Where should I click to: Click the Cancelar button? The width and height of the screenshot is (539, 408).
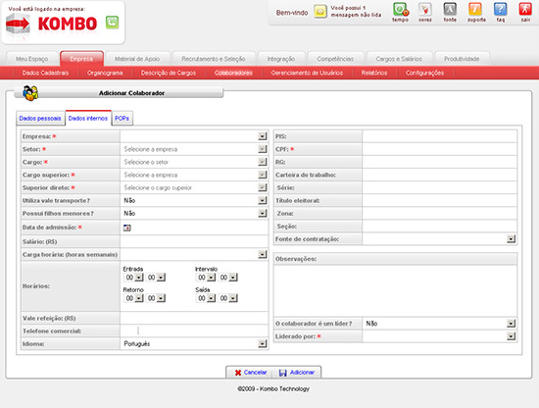(251, 373)
